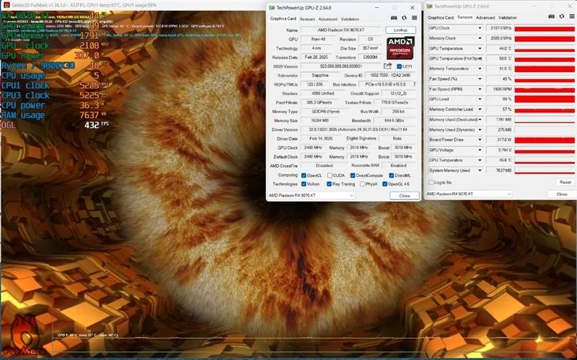The height and width of the screenshot is (360, 577).
Task: Click GPU-Z title bar icon of Graphics Card window
Action: click(272, 8)
